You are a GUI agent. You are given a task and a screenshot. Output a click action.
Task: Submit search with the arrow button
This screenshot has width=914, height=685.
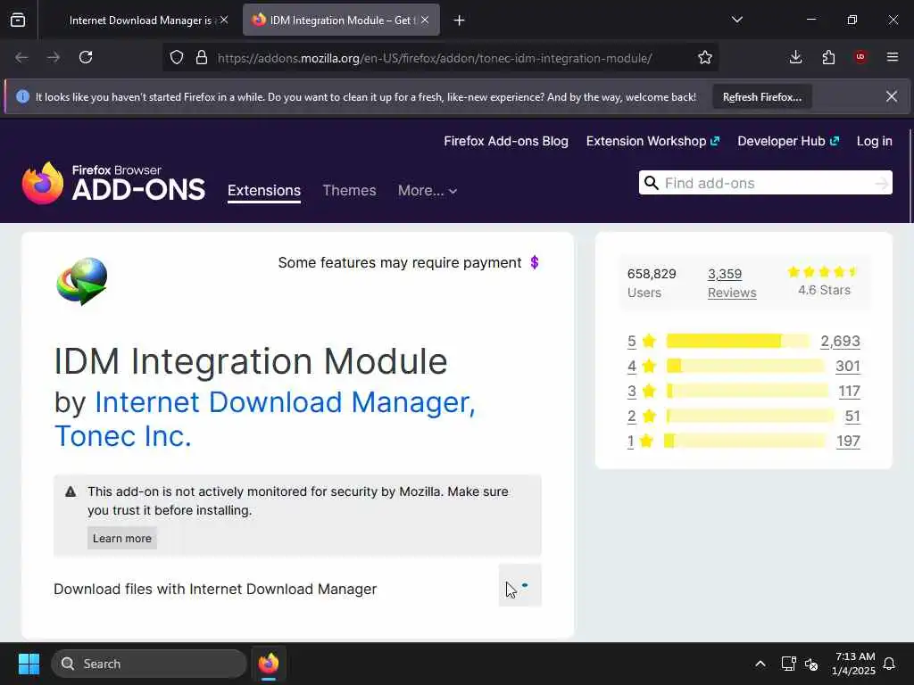click(x=882, y=184)
